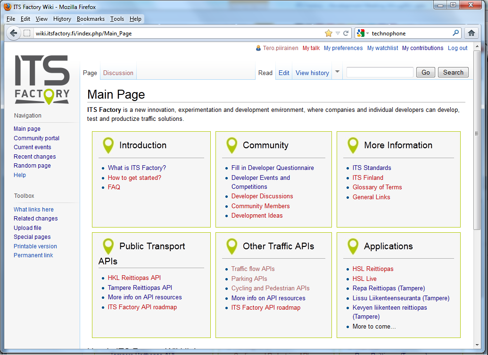Go back using the browser back arrow
The height and width of the screenshot is (355, 488).
point(13,33)
